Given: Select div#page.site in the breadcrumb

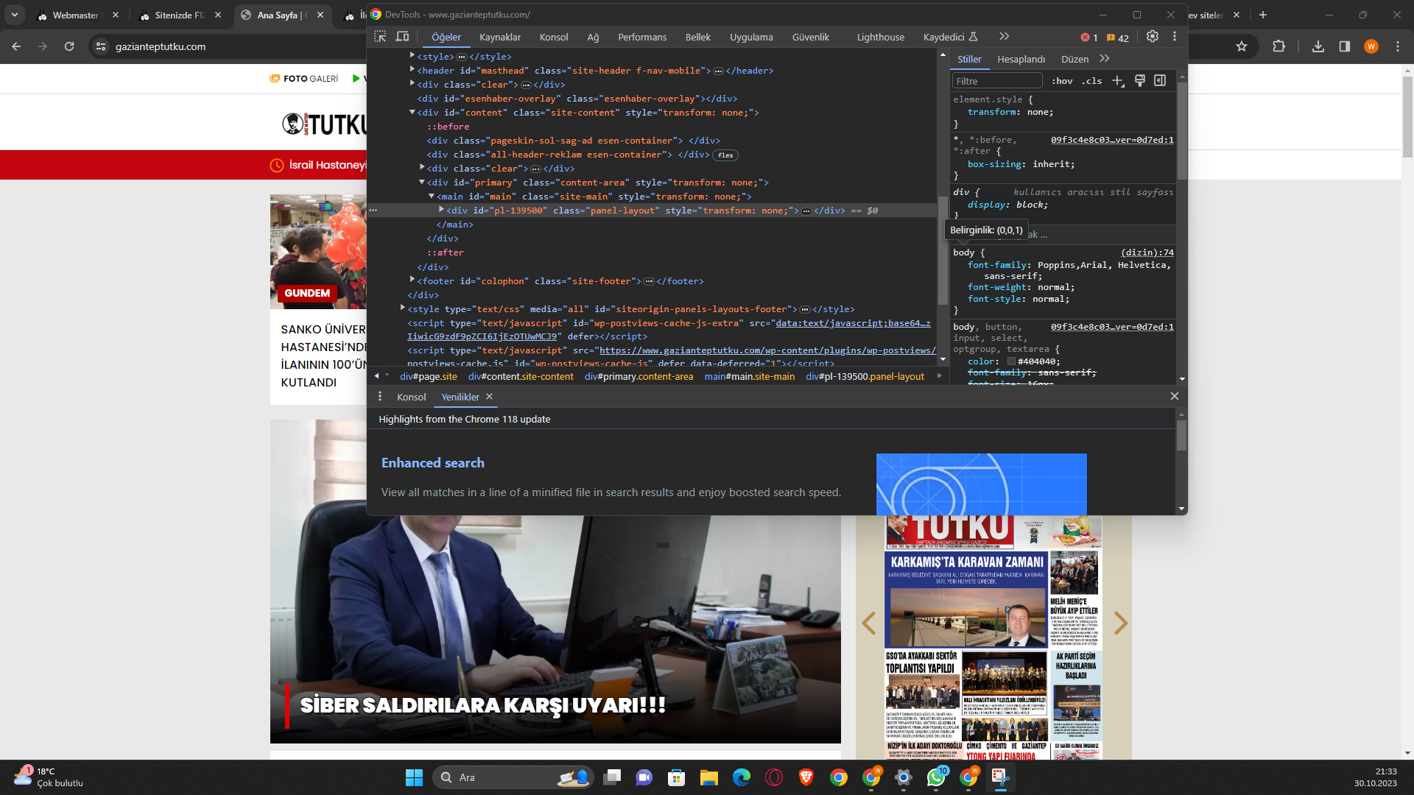Looking at the screenshot, I should click(x=429, y=377).
